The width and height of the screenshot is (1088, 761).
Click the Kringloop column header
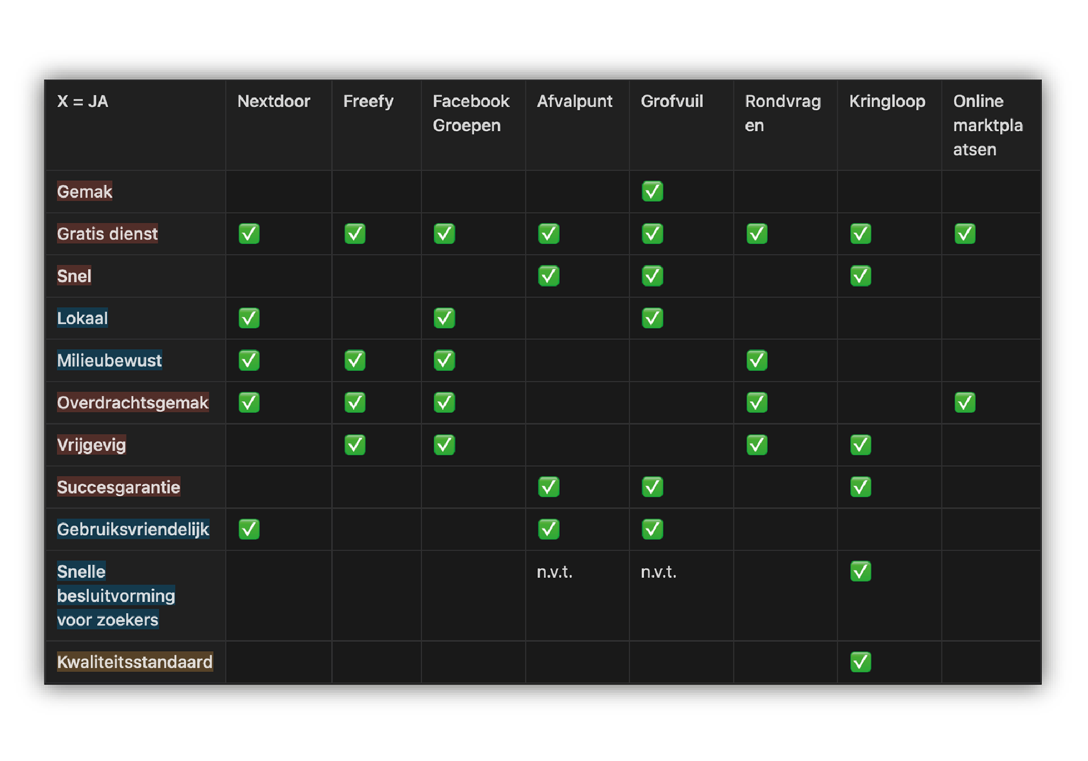(x=887, y=101)
